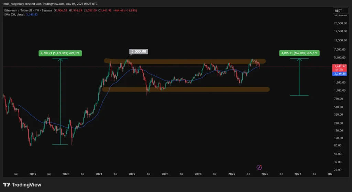Select the blue 3,349.85 EMA price tag
The width and height of the screenshot is (352, 192).
(340, 74)
